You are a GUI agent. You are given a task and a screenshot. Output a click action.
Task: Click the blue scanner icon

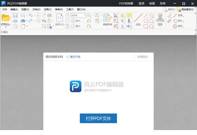click(x=23, y=21)
